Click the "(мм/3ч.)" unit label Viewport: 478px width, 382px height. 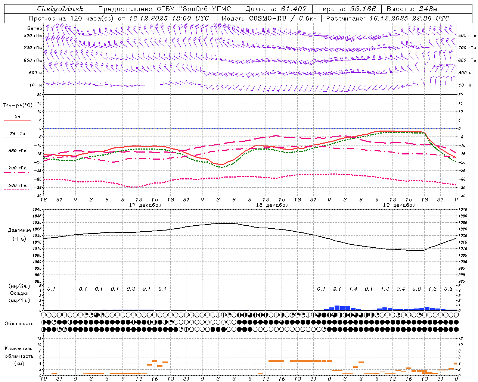19,286
